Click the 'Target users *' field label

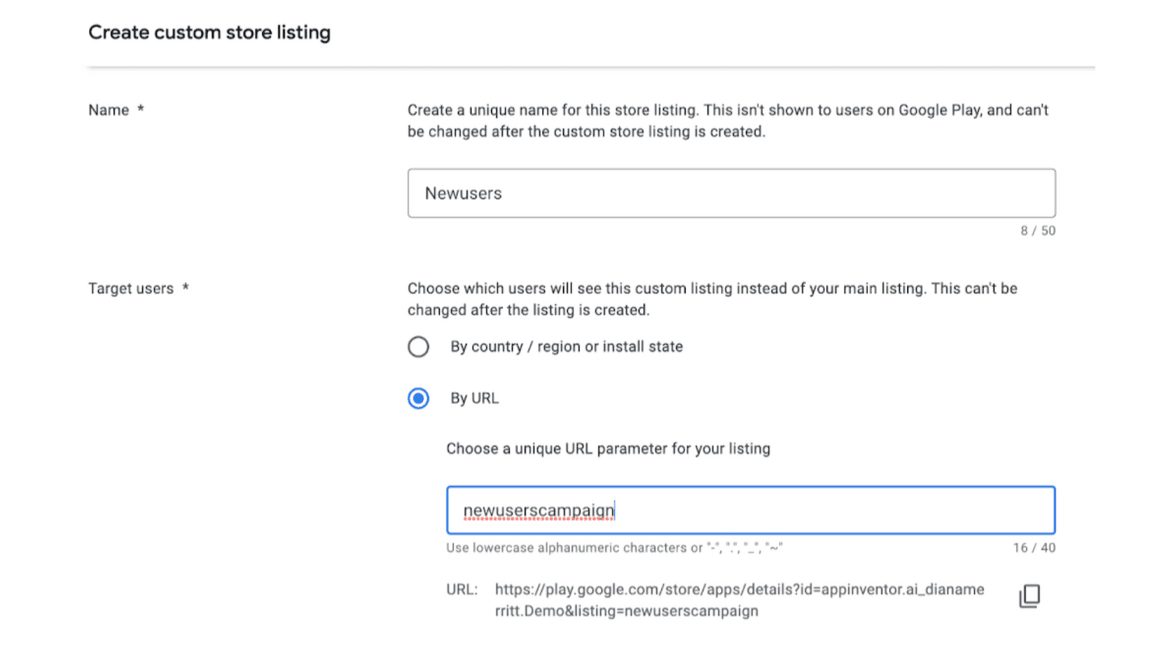pos(131,289)
